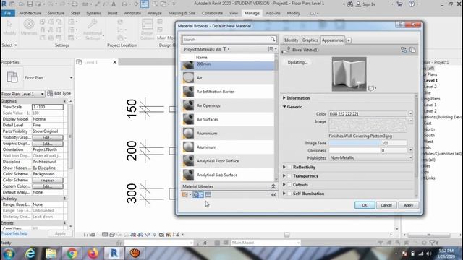
Task: Enable the Self Illumination checkbox
Action: pos(289,194)
